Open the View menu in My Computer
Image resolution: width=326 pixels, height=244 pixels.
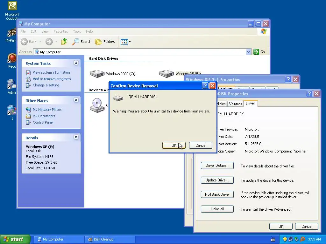coord(45,31)
